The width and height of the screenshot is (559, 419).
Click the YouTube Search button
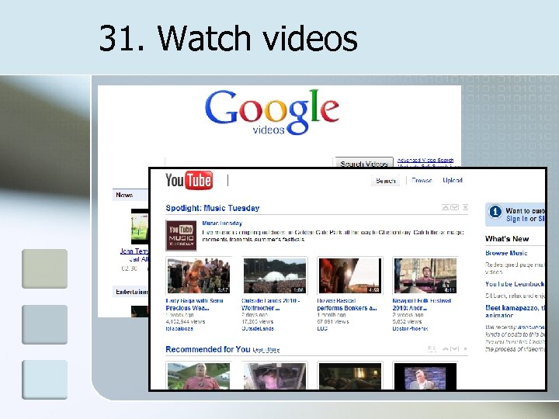[385, 181]
